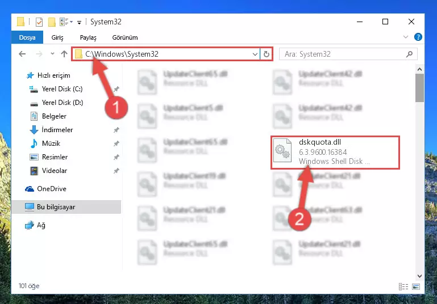Open Müzik folder in sidebar
The width and height of the screenshot is (437, 304).
point(51,143)
